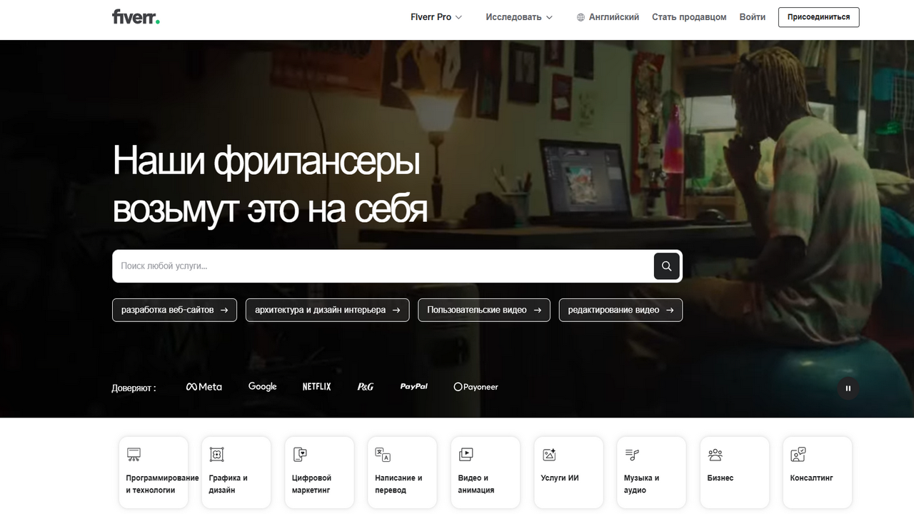Expand the Исследовать dropdown menu
The height and width of the screenshot is (514, 914).
coord(519,17)
